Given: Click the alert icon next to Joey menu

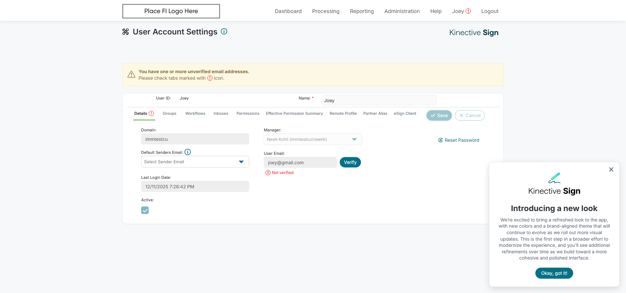Looking at the screenshot, I should tap(468, 11).
